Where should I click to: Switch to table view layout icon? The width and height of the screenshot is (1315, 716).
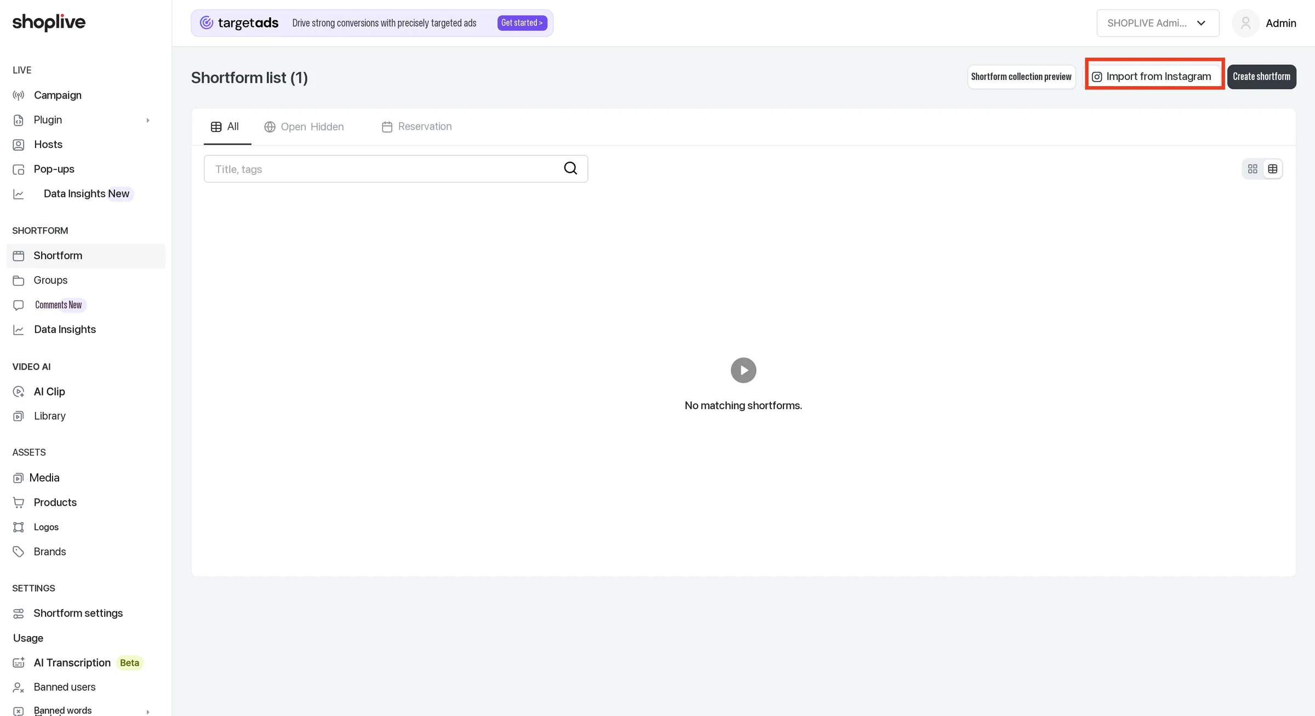pos(1272,169)
